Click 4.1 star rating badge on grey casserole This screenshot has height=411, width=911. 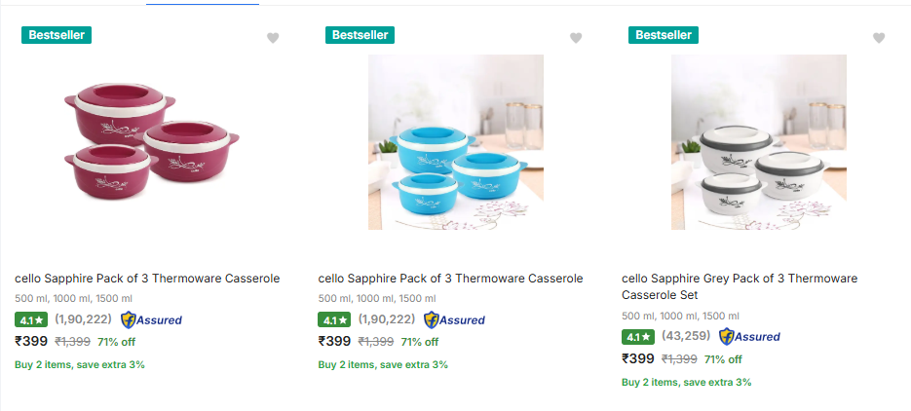[x=637, y=337]
